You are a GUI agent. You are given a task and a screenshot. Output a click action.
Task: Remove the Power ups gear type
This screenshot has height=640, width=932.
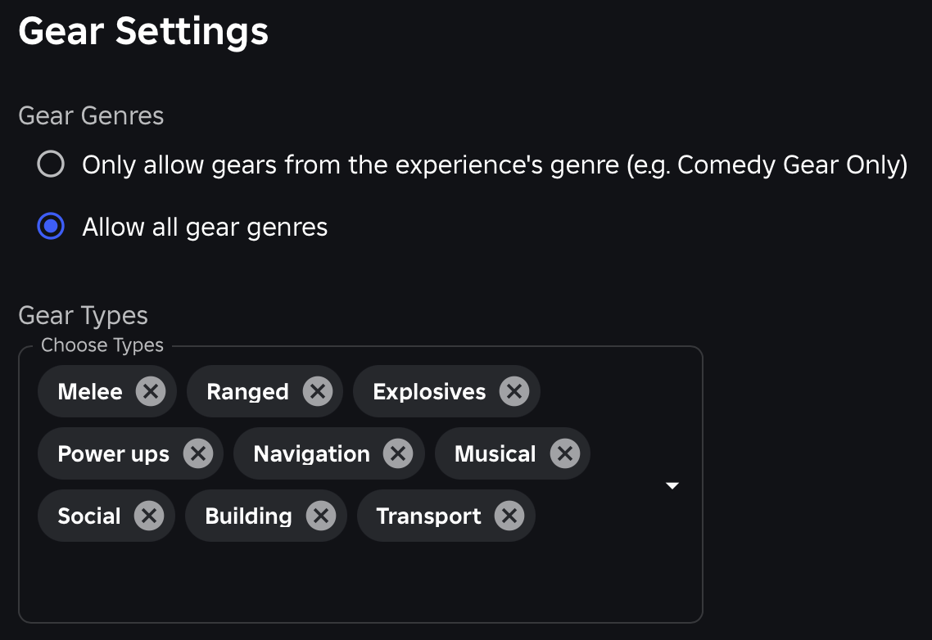click(x=197, y=453)
